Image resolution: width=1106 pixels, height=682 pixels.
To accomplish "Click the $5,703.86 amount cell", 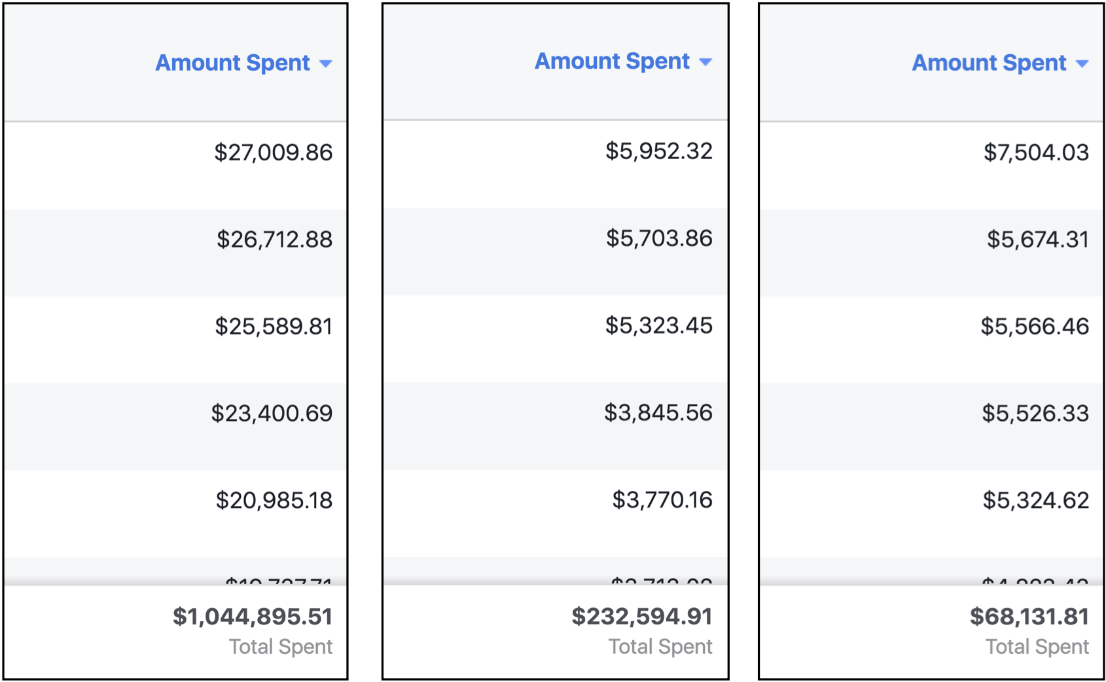I will pos(659,238).
